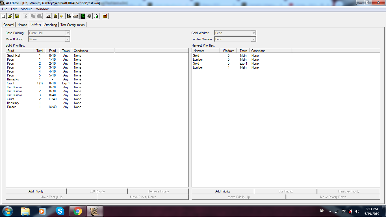Open the Window menu
This screenshot has height=219, width=386.
pos(42,9)
